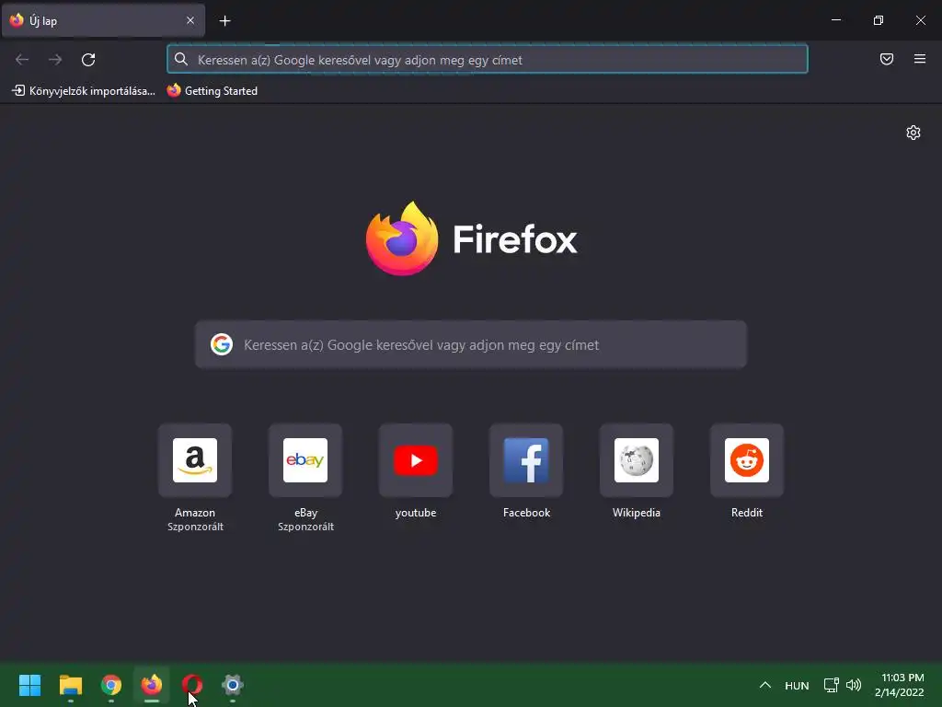This screenshot has height=707, width=942.
Task: Click the Google G icon in search box
Action: [222, 344]
